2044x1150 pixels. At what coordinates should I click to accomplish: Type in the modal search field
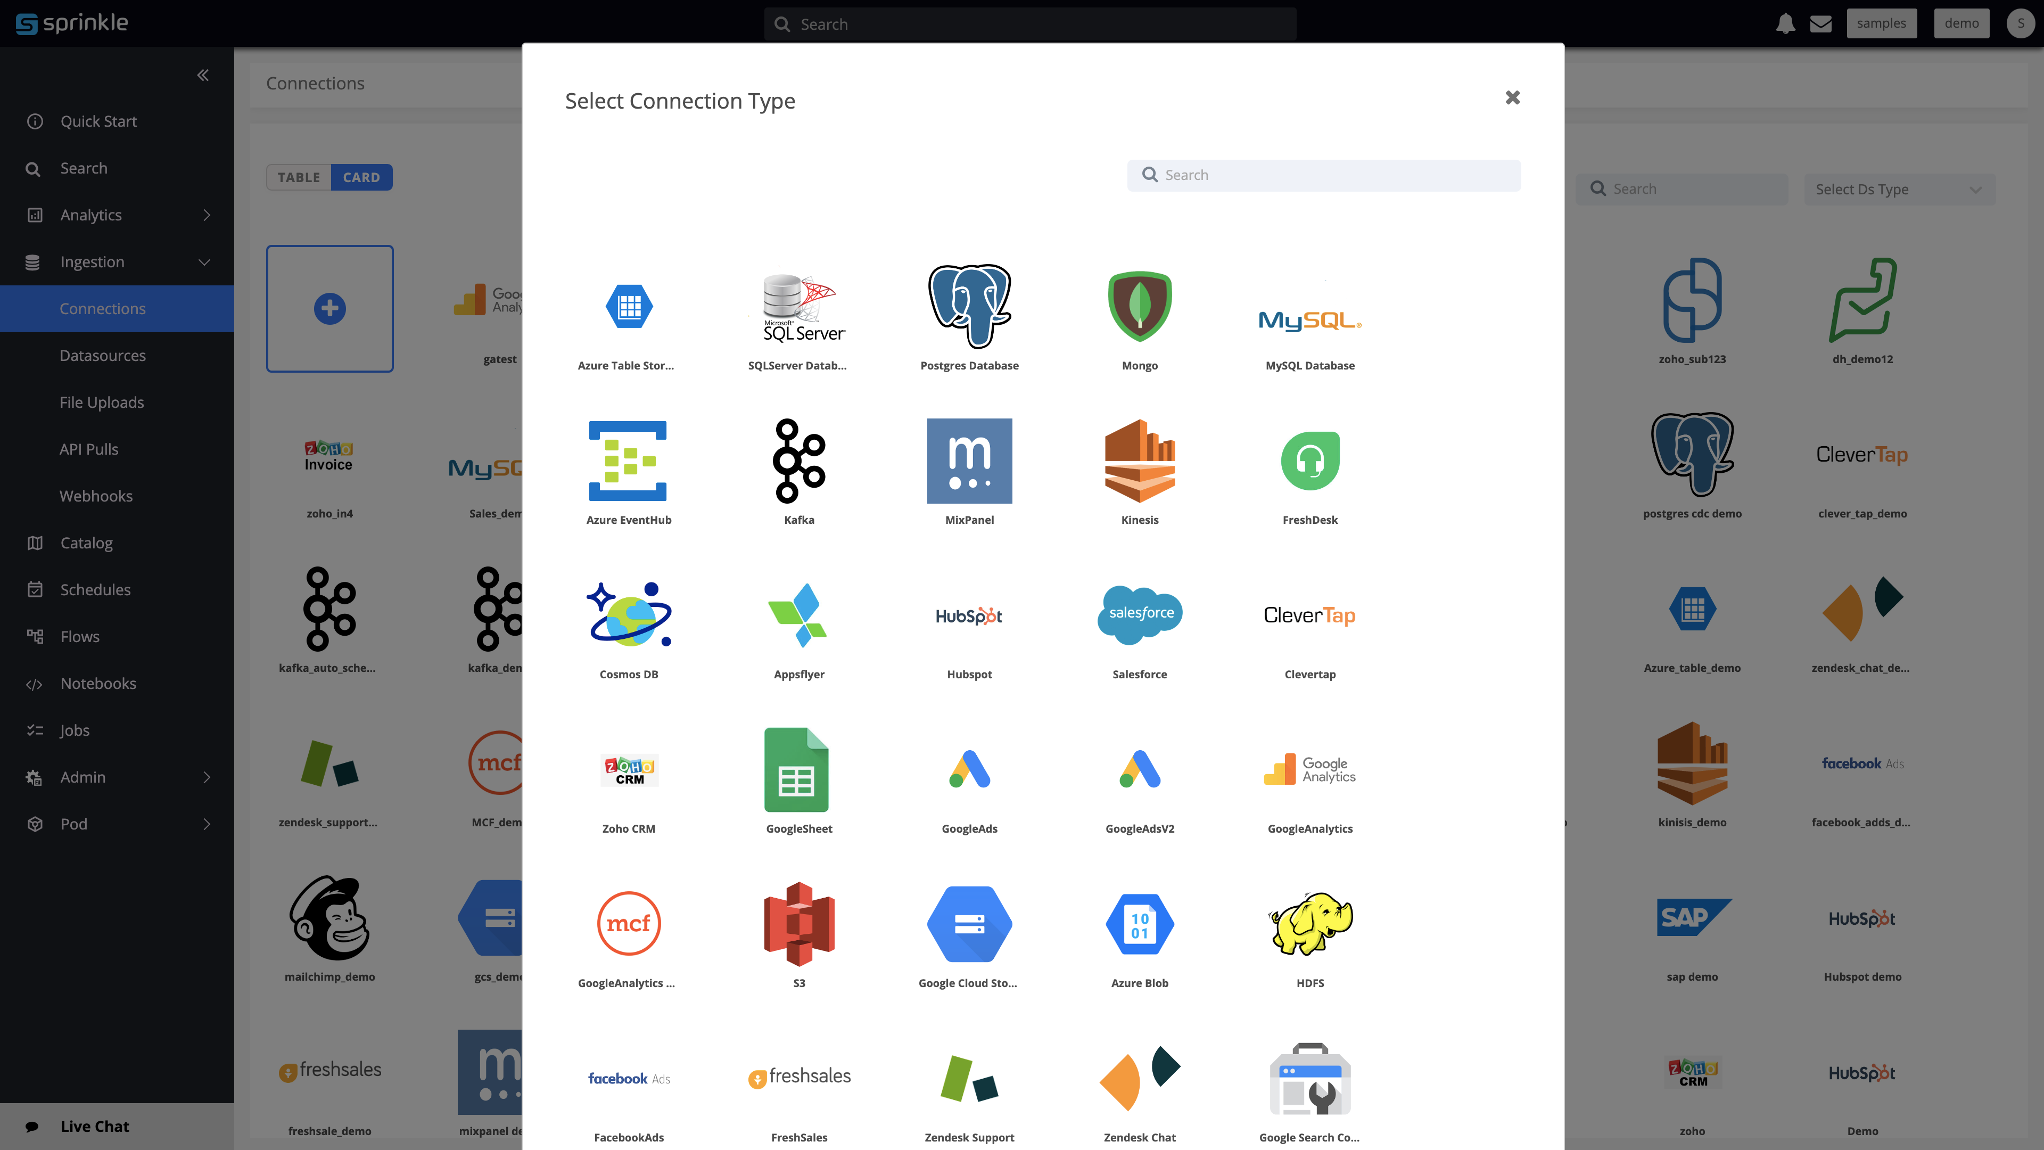[1323, 175]
